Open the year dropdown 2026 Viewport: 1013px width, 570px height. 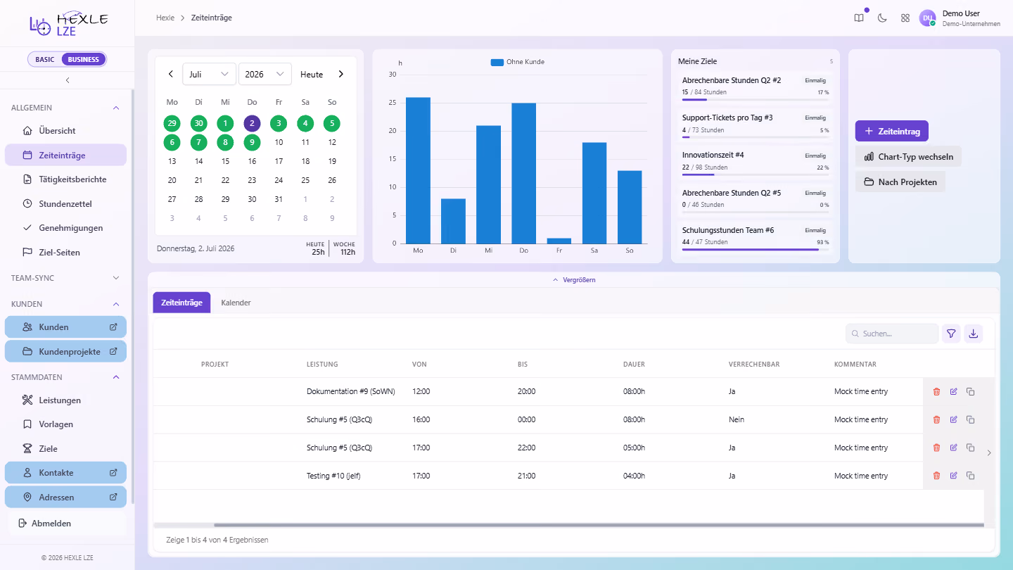coord(265,74)
